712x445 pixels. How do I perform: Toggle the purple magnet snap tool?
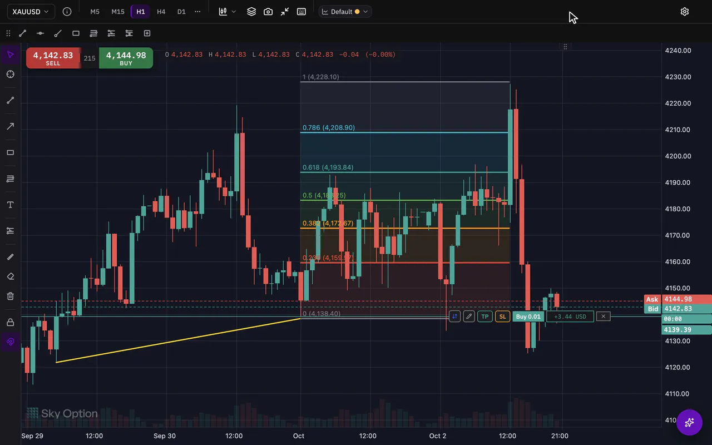[10, 342]
